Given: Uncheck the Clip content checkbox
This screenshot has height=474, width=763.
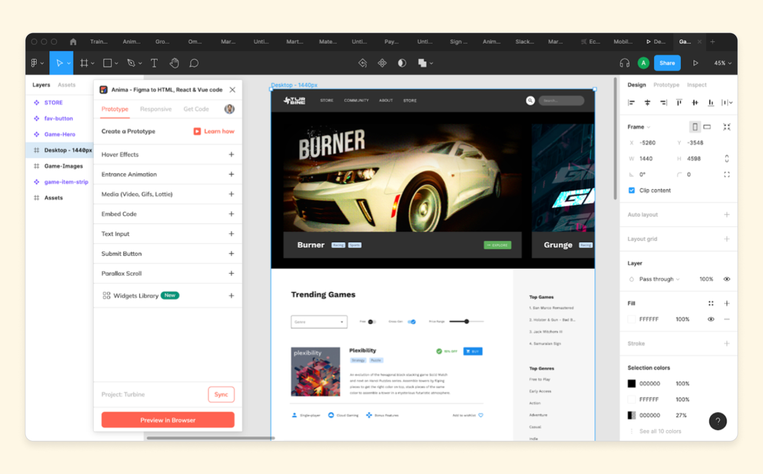Looking at the screenshot, I should tap(632, 191).
